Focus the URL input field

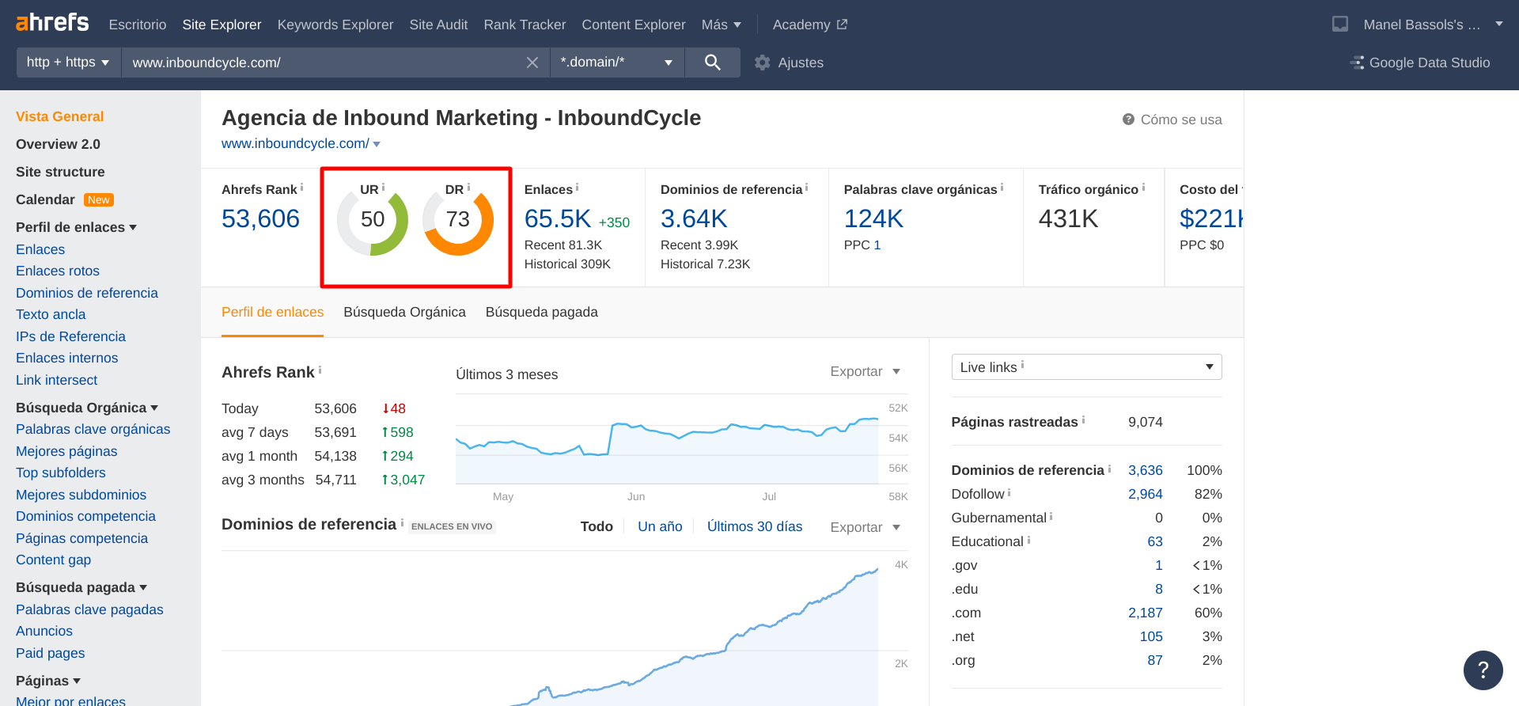coord(324,63)
